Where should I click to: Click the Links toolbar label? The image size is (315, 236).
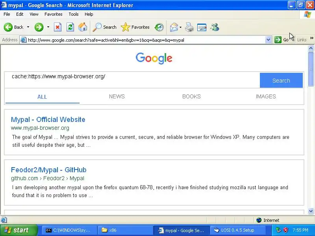(x=302, y=40)
